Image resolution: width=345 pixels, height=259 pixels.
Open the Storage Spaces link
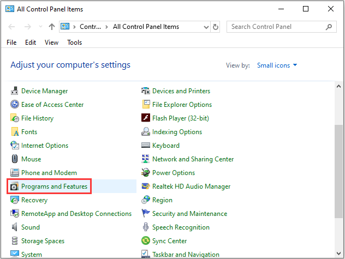coord(43,241)
